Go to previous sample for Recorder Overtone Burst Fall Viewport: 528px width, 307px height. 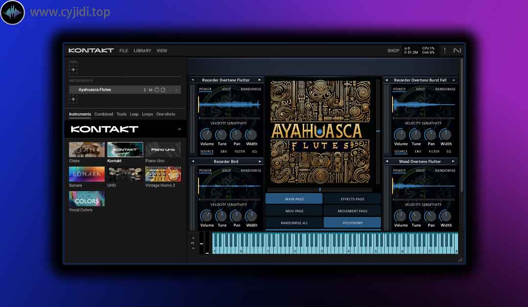pos(387,80)
